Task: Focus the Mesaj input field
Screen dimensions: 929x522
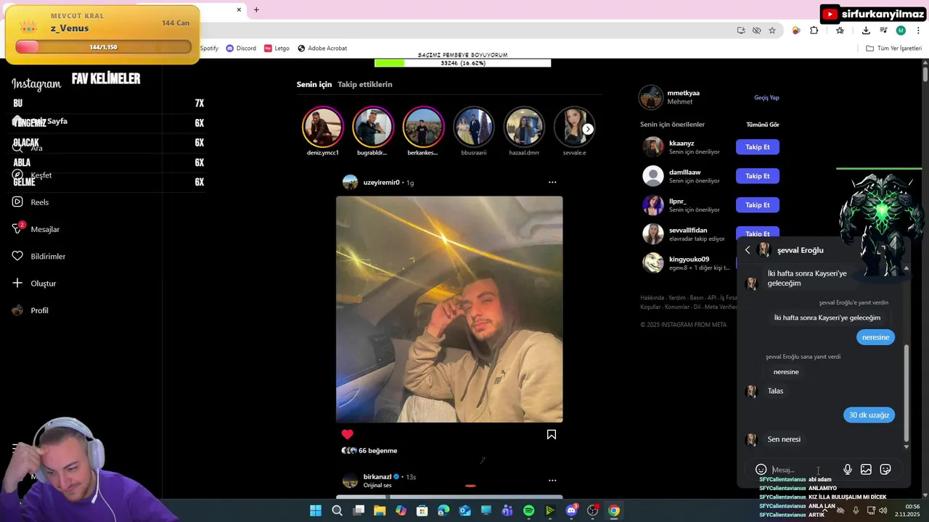Action: [x=803, y=470]
